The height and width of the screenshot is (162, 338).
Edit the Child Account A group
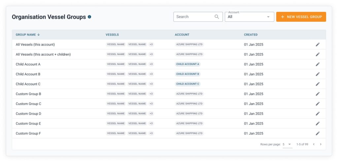pos(318,64)
